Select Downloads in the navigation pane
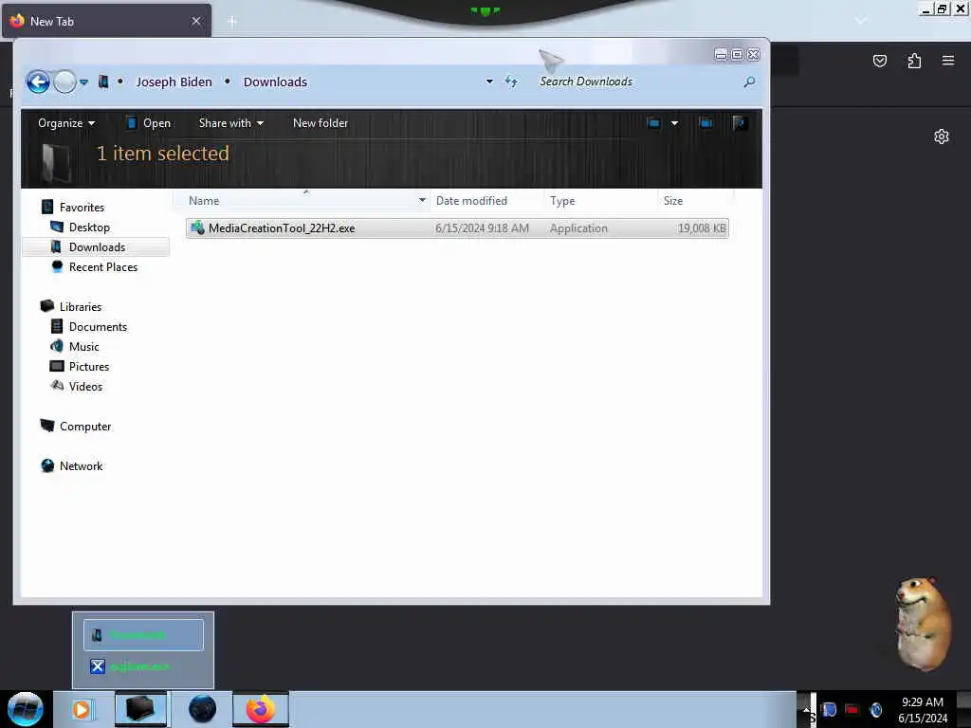The image size is (971, 728). coord(98,247)
